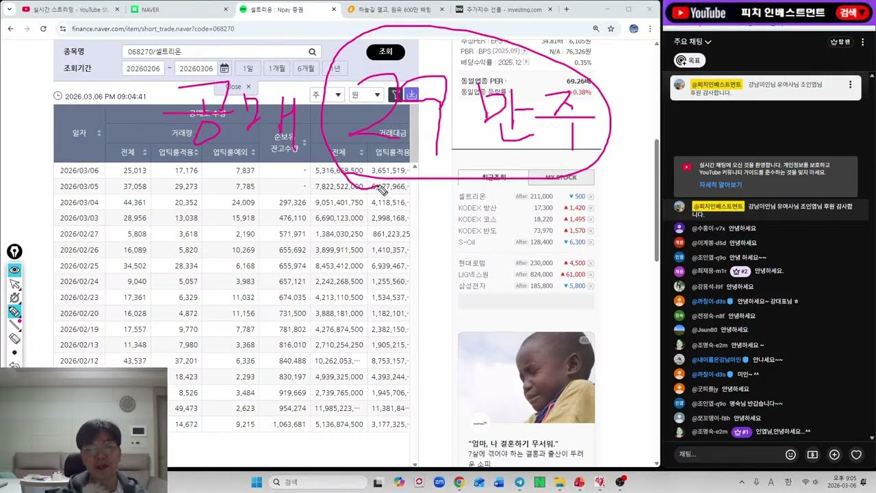Screen dimensions: 876x493
Task: Open Super Chat icon beside chat input
Action: (812, 455)
